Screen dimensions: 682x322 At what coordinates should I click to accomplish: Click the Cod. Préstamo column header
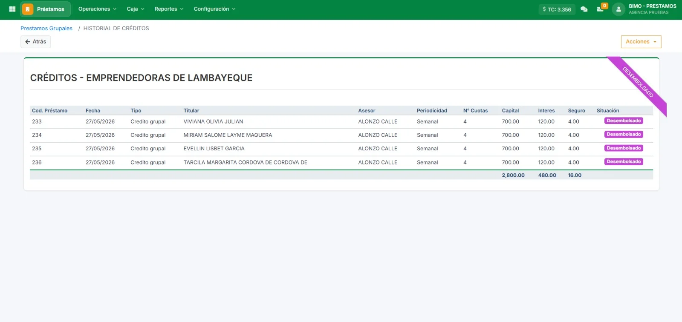point(49,111)
